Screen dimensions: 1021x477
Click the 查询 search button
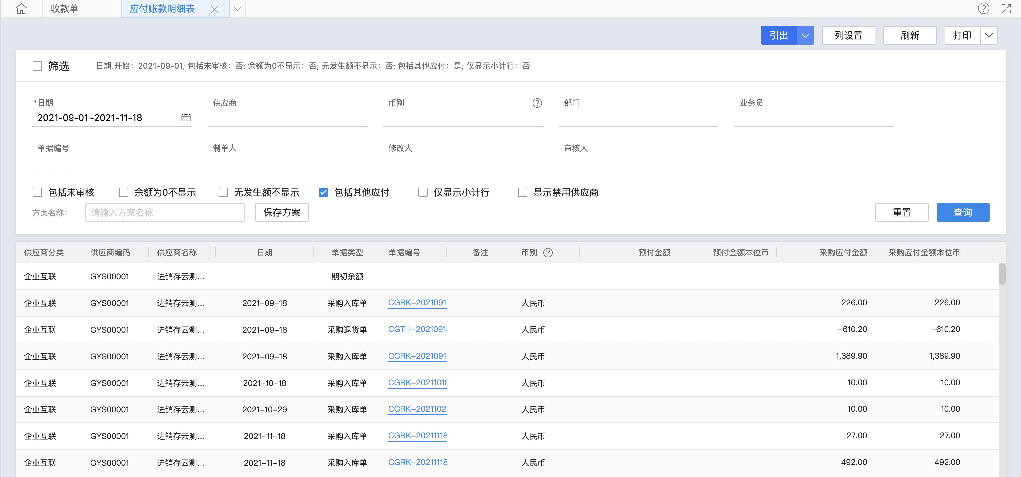(962, 212)
